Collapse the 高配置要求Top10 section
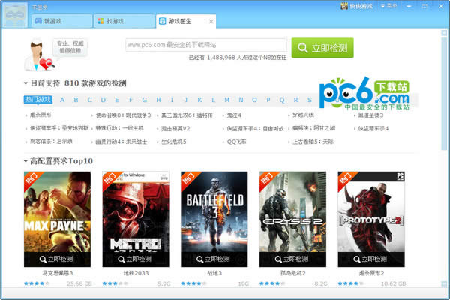450x300 pixels. pos(26,160)
